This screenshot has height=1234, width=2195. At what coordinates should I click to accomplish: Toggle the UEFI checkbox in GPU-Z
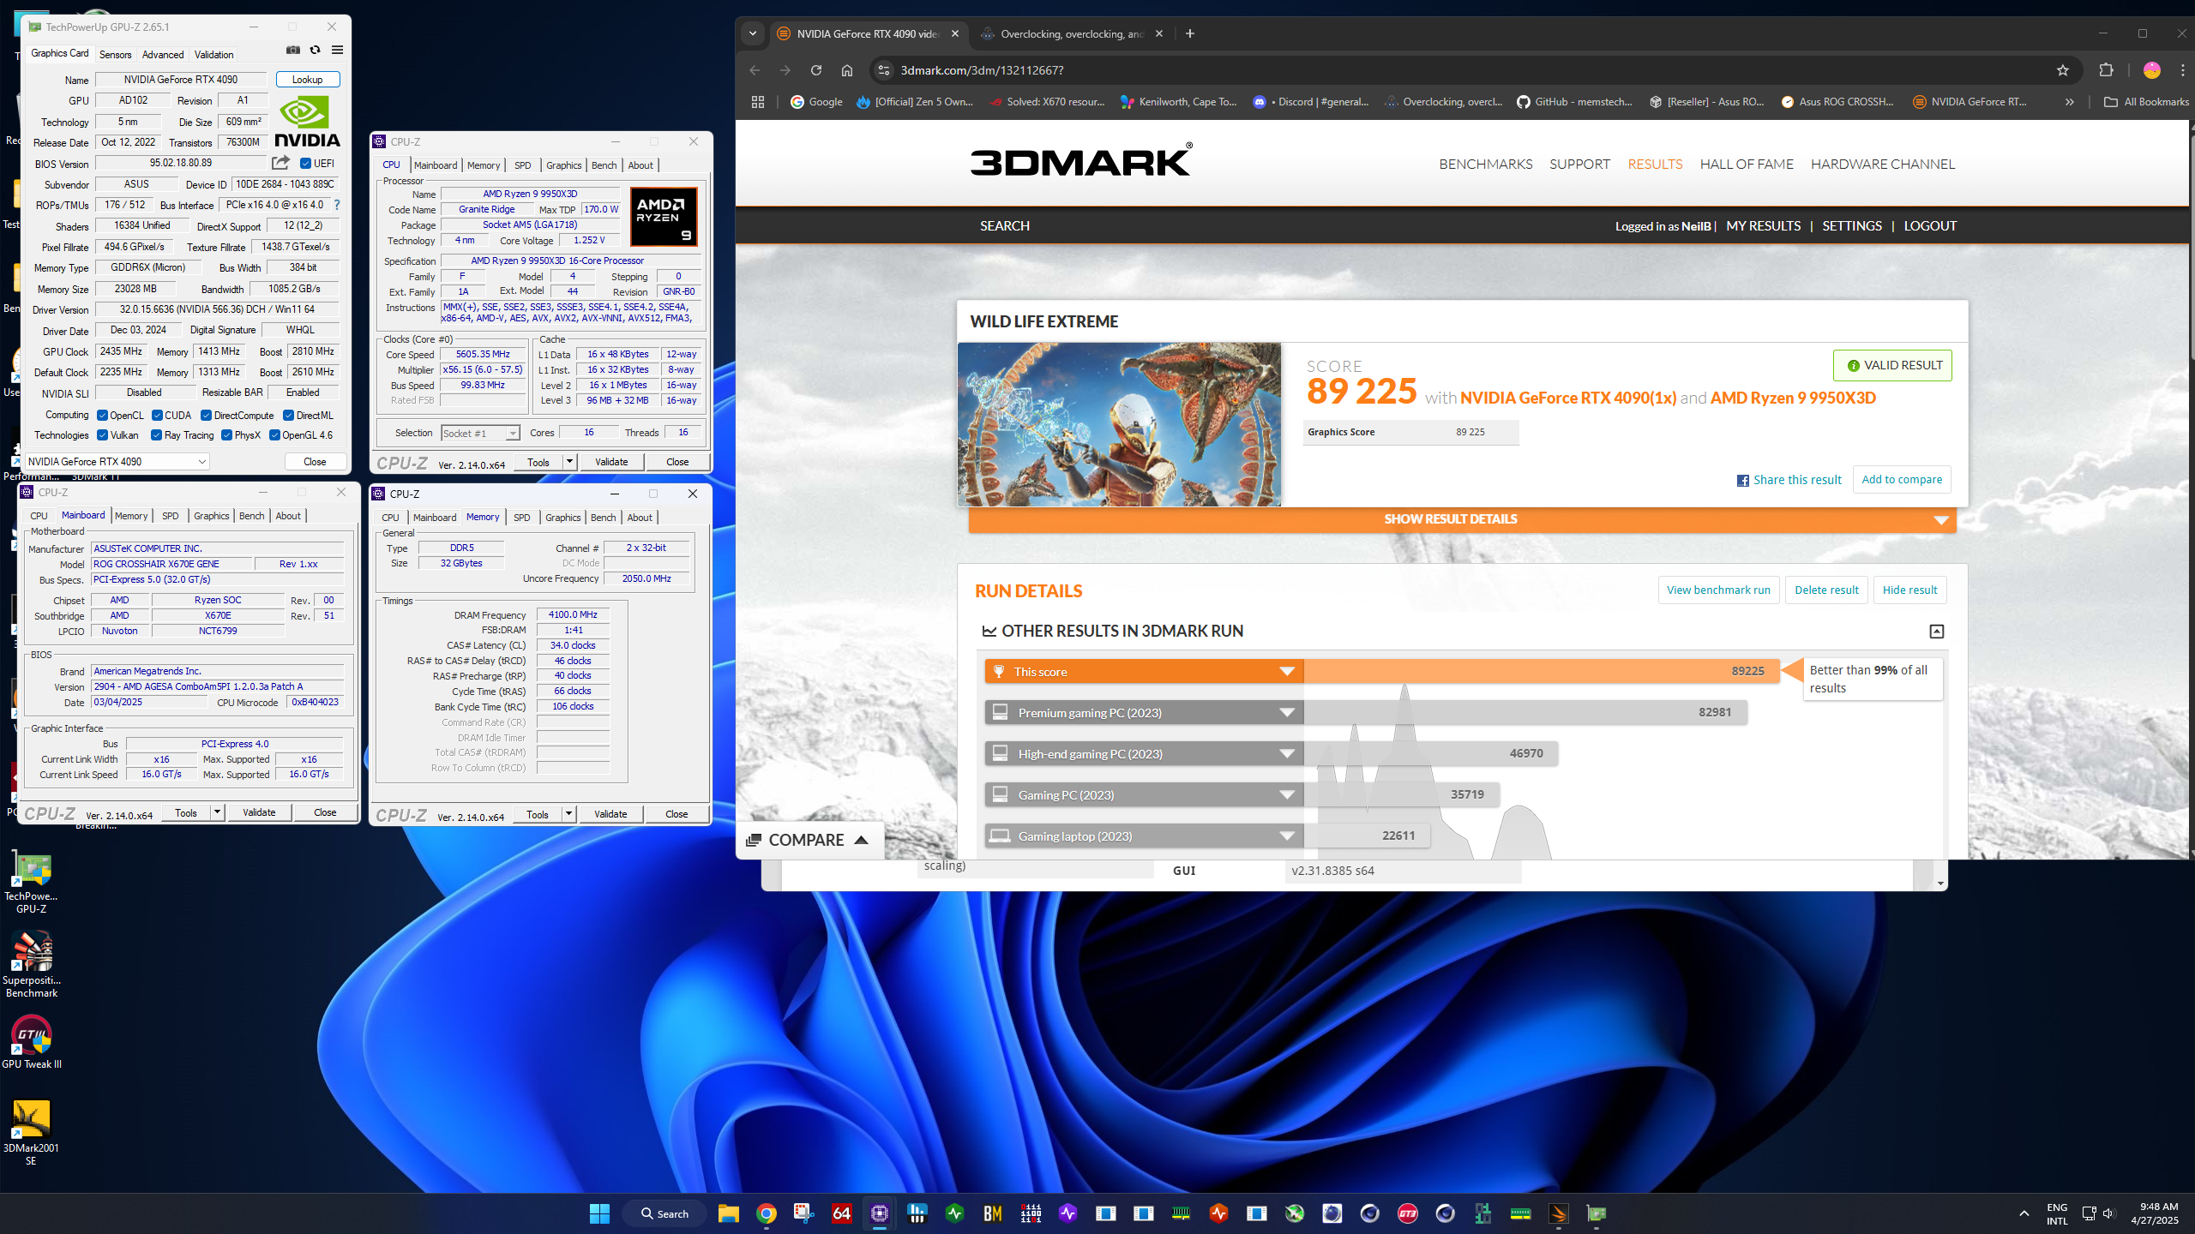pyautogui.click(x=305, y=163)
